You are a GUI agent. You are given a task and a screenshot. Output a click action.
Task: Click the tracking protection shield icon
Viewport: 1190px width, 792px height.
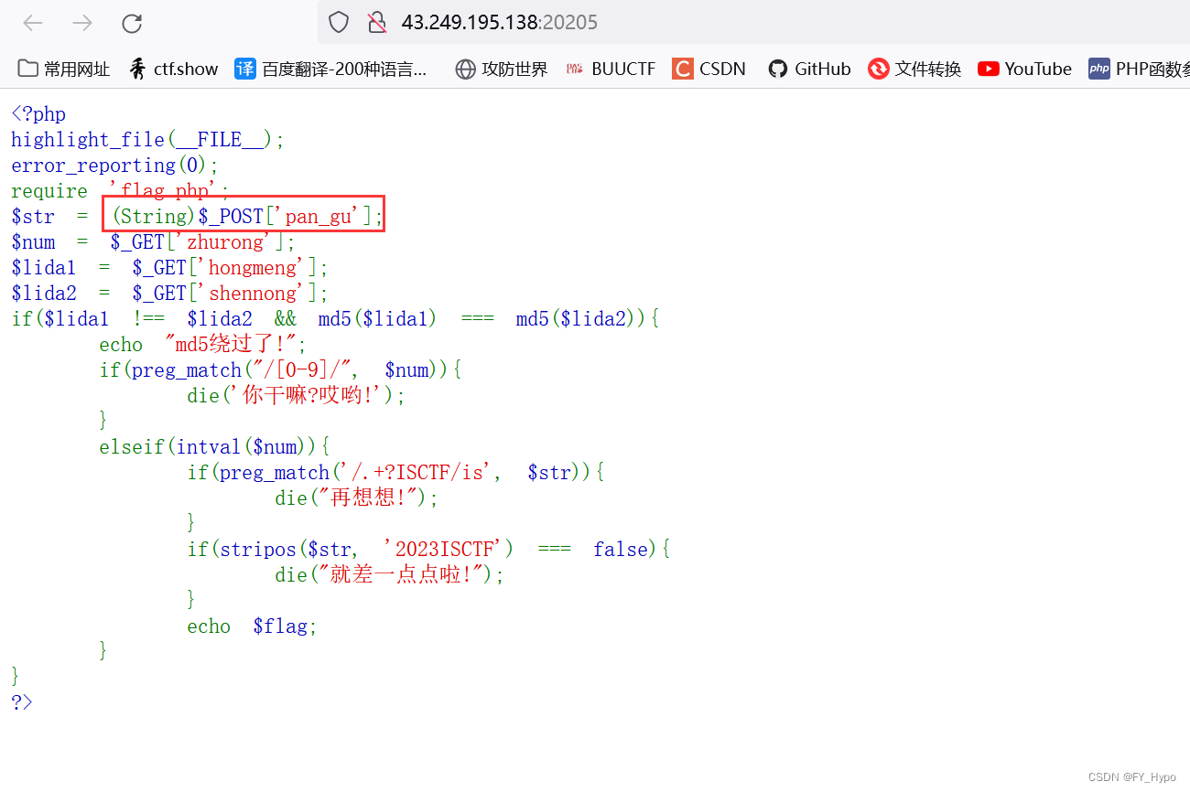pos(338,22)
